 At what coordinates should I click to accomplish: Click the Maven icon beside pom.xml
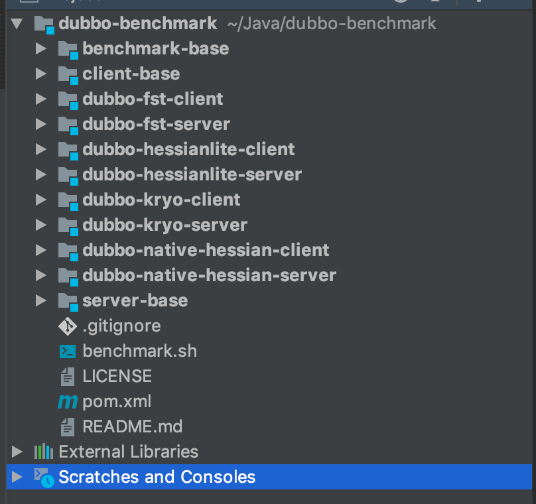click(x=68, y=401)
